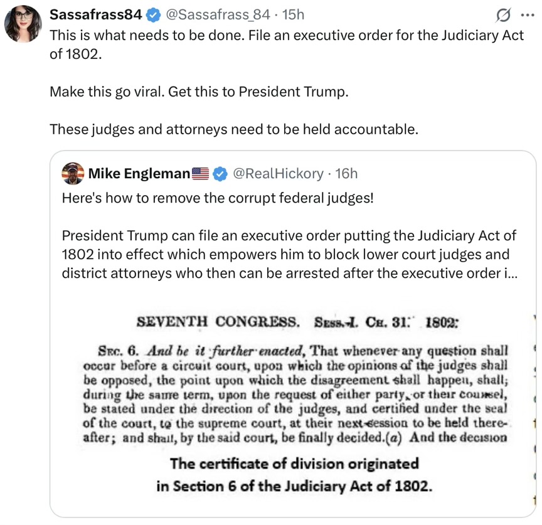The height and width of the screenshot is (525, 542).
Task: Open Sassafrass84's profile avatar
Action: tap(23, 24)
